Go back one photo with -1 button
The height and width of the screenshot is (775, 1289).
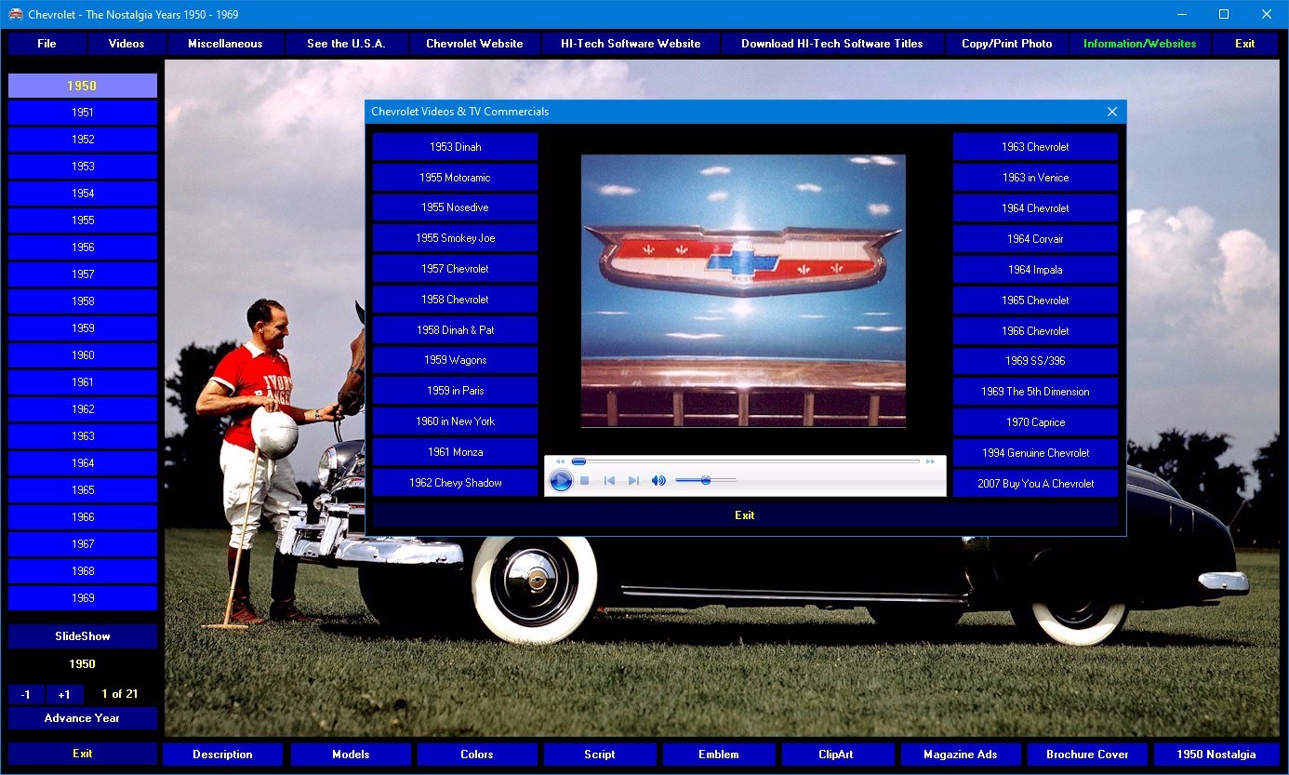pos(26,694)
